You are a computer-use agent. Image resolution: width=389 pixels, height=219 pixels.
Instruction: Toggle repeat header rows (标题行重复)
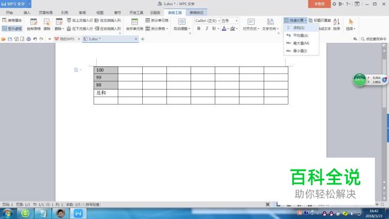(x=320, y=20)
